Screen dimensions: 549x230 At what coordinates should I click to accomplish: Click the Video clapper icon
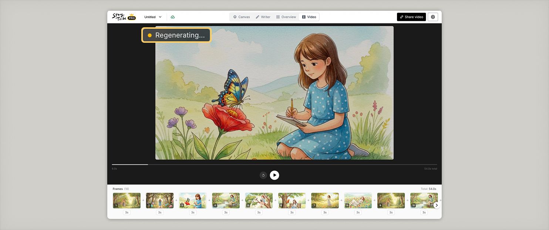[303, 17]
